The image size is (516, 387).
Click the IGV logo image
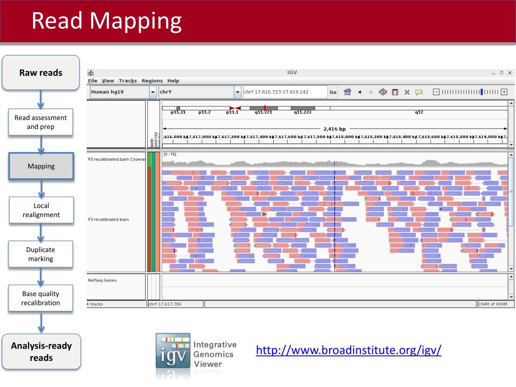pyautogui.click(x=173, y=351)
